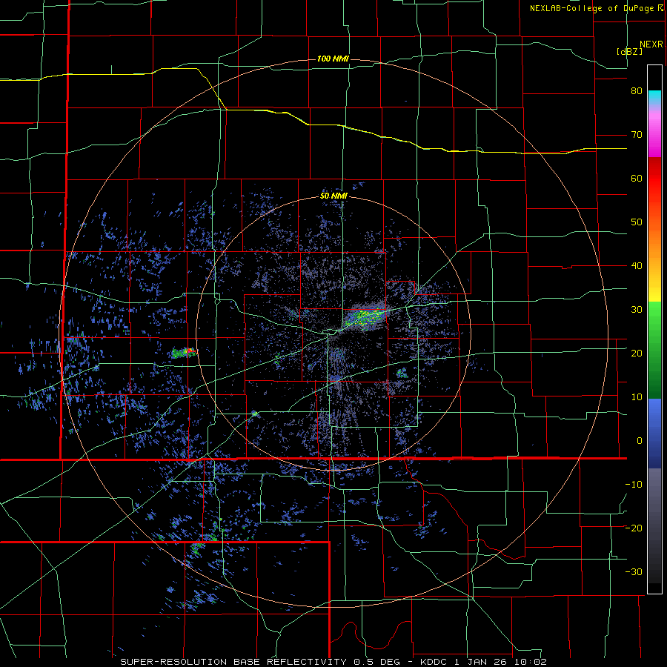667x667 pixels.
Task: Click the blue segment of the dBZ color bar
Action: pyautogui.click(x=654, y=434)
